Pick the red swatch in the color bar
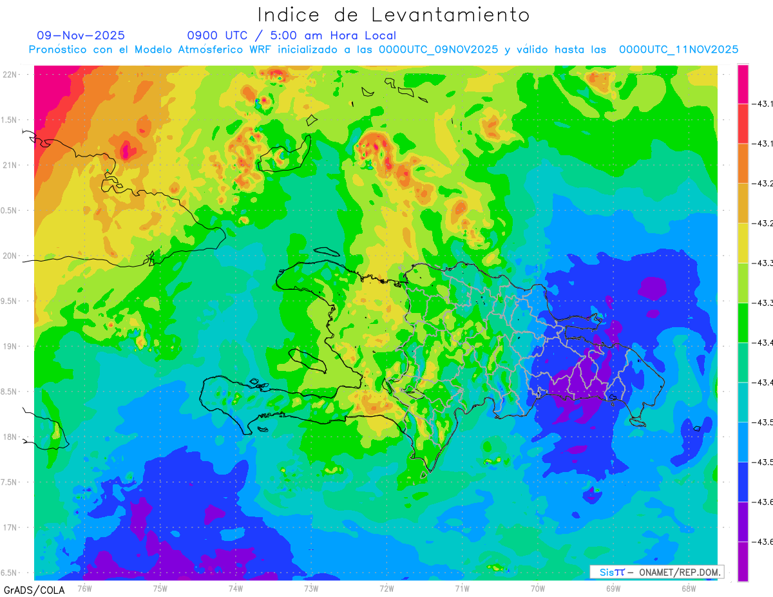Image resolution: width=773 pixels, height=597 pixels. (743, 124)
